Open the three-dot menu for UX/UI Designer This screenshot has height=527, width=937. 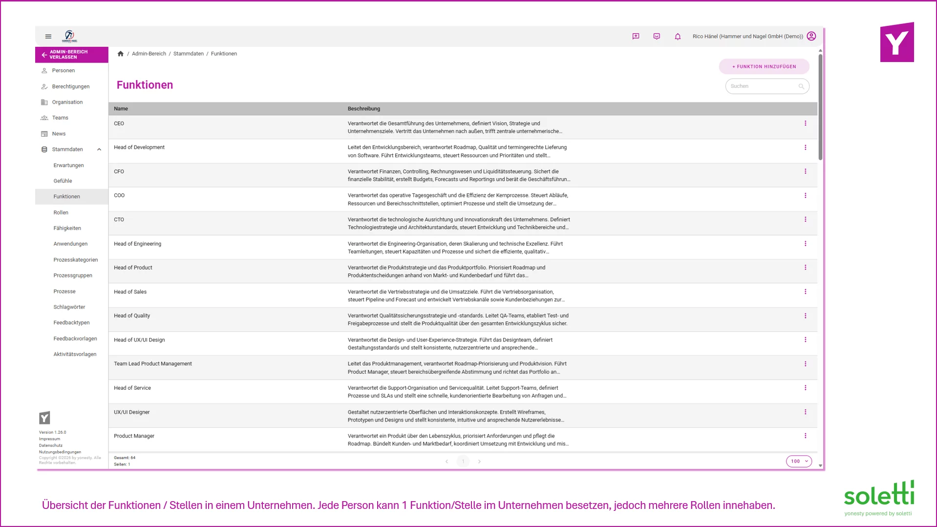click(x=805, y=412)
